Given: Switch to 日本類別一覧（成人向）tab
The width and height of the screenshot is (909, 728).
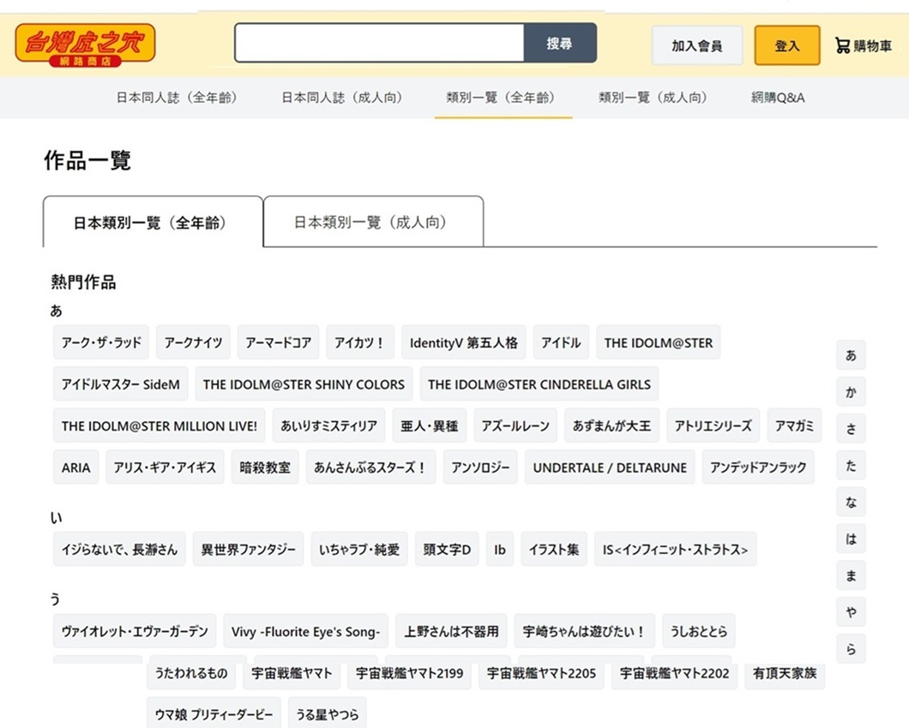Looking at the screenshot, I should pyautogui.click(x=374, y=222).
